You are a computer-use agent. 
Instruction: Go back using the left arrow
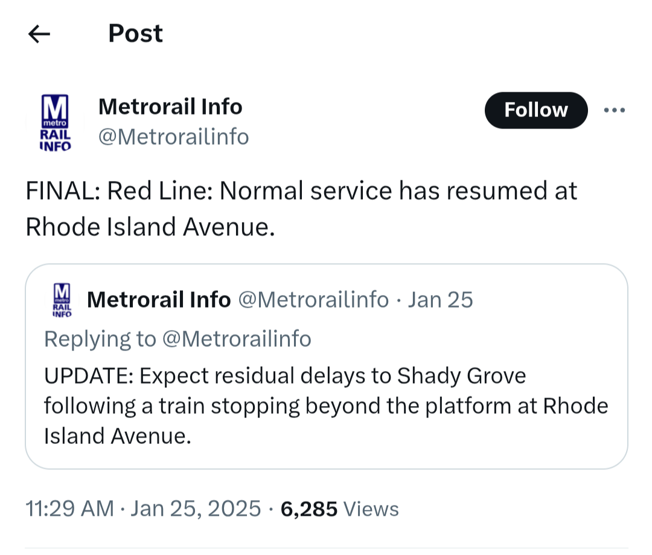click(x=39, y=34)
